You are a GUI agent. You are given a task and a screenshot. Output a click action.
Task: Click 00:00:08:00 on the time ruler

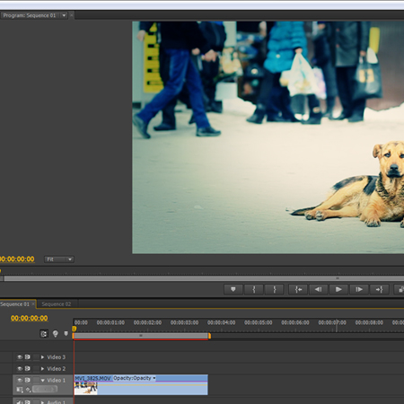pos(369,322)
